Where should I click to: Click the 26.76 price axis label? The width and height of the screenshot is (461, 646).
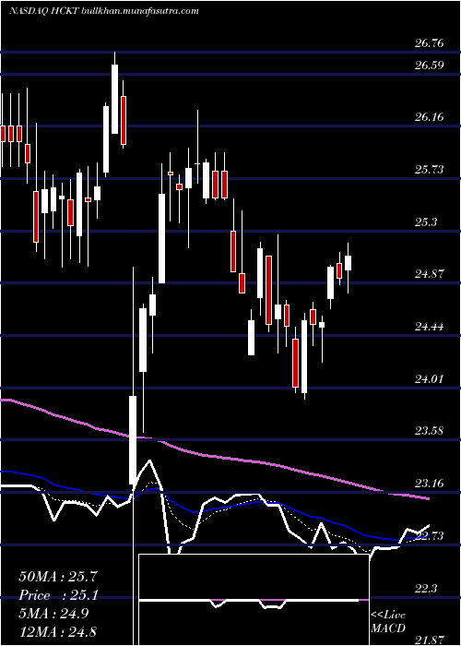click(x=430, y=43)
